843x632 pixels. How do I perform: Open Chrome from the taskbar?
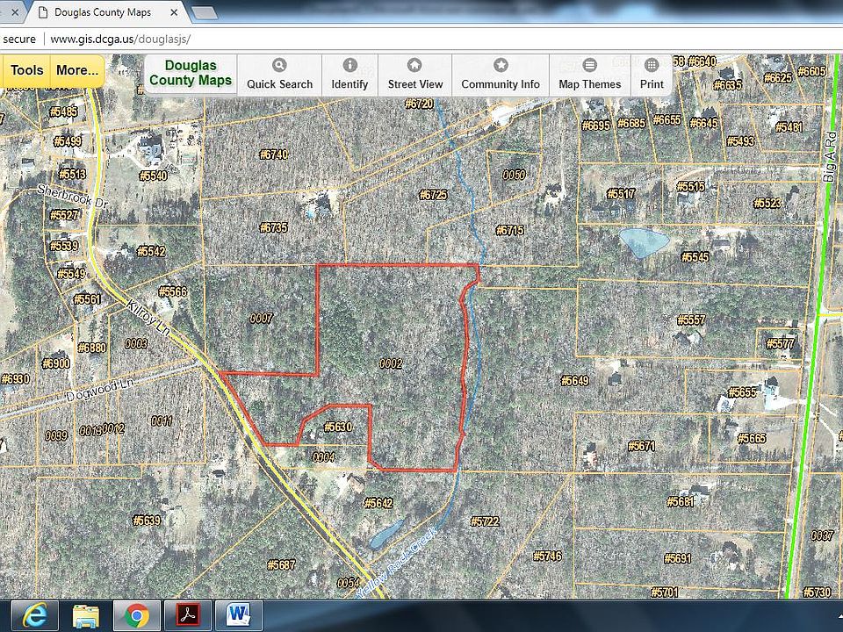(x=137, y=615)
